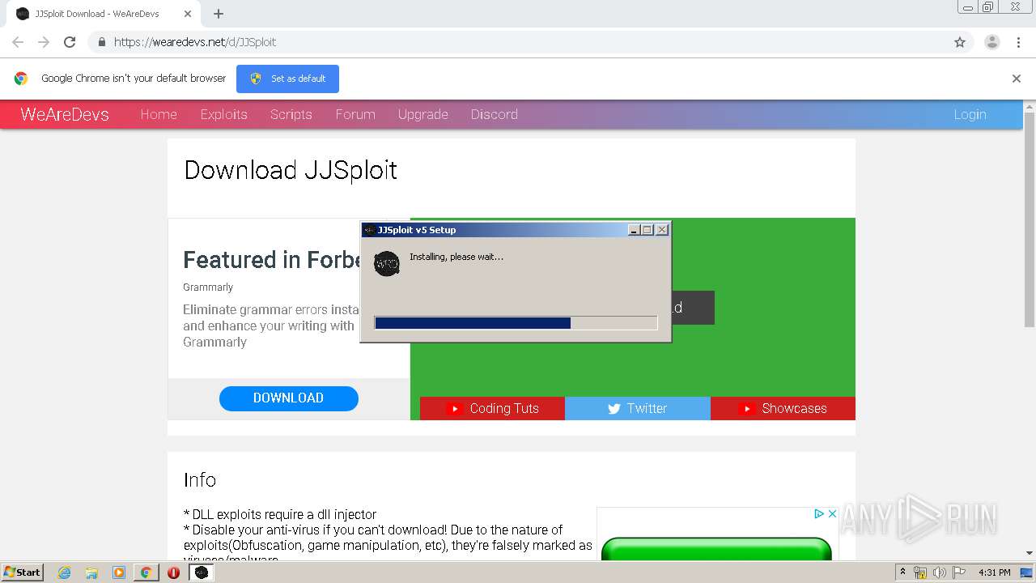The height and width of the screenshot is (583, 1036).
Task: Open Windows Media Player from the taskbar
Action: point(119,572)
